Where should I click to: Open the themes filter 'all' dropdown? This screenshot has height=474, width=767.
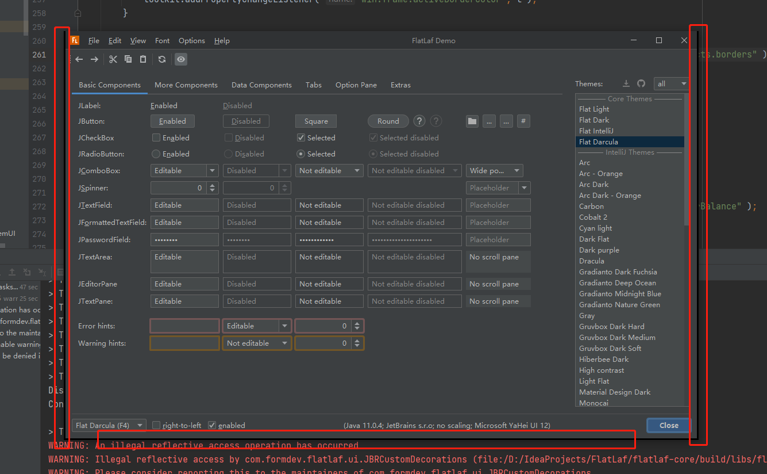(671, 83)
